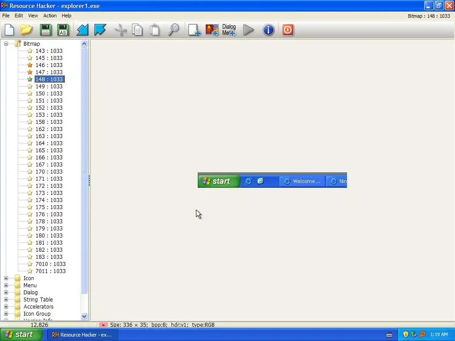This screenshot has height=341, width=455.
Task: Select bitmap resource 7011 : 1033
Action: pyautogui.click(x=51, y=271)
